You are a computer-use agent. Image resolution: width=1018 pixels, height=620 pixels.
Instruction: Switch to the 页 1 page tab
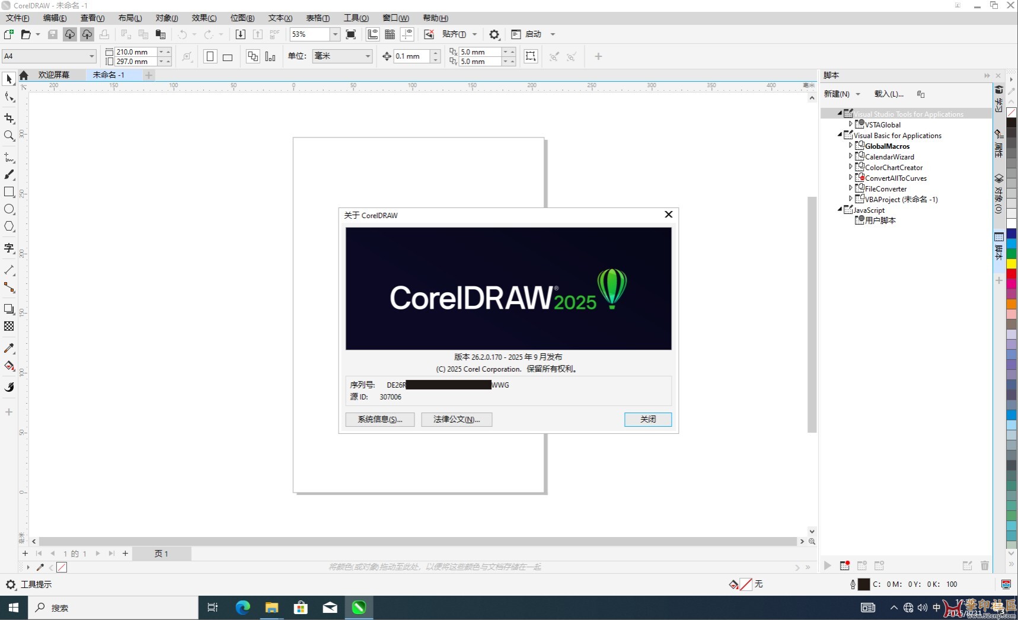pyautogui.click(x=161, y=554)
